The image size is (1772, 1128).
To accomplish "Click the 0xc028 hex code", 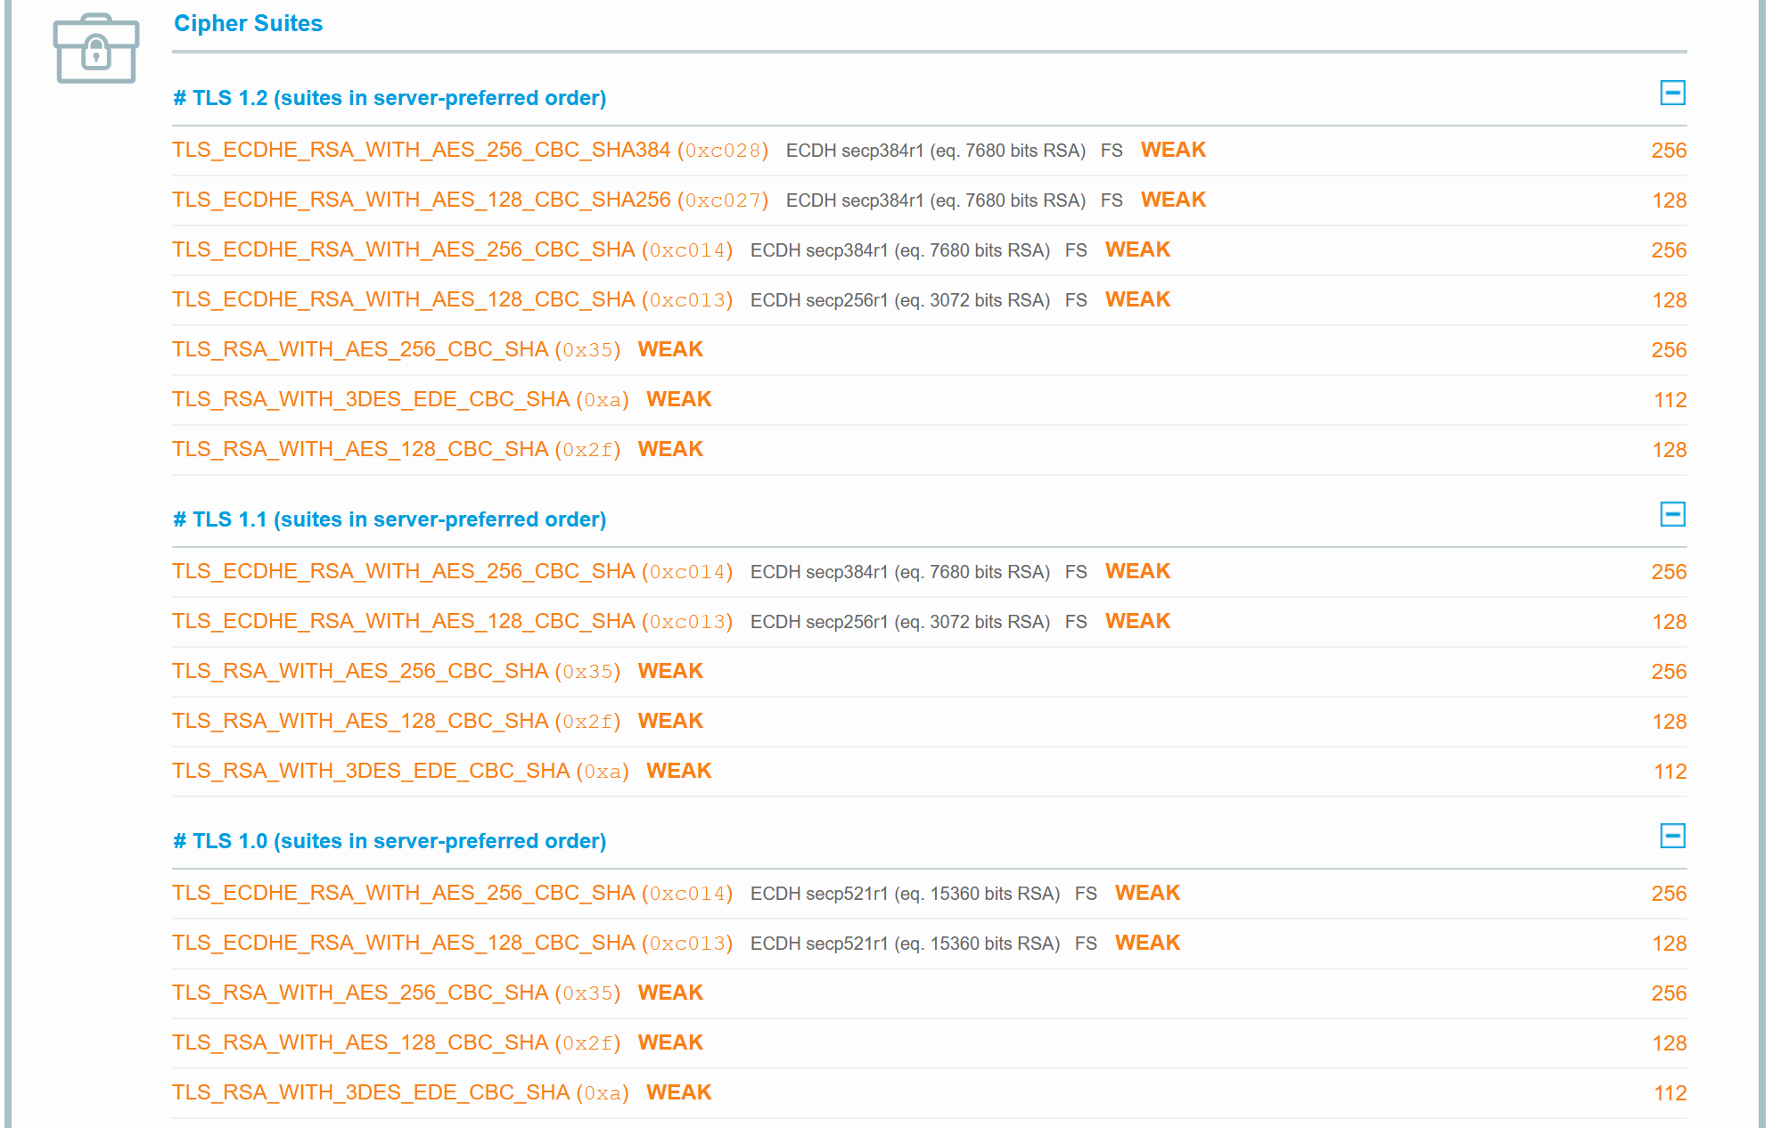I will click(x=722, y=151).
